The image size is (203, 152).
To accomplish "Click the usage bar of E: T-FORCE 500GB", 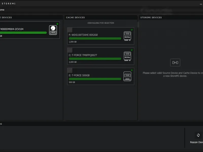I will click(x=95, y=79).
